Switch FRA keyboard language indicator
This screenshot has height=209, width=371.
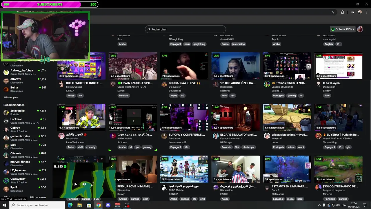click(x=344, y=205)
